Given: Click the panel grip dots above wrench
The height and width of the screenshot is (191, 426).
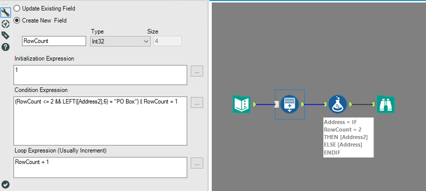Looking at the screenshot, I should coord(6,4).
